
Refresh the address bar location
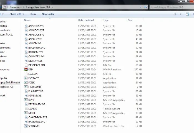coord(145,7)
